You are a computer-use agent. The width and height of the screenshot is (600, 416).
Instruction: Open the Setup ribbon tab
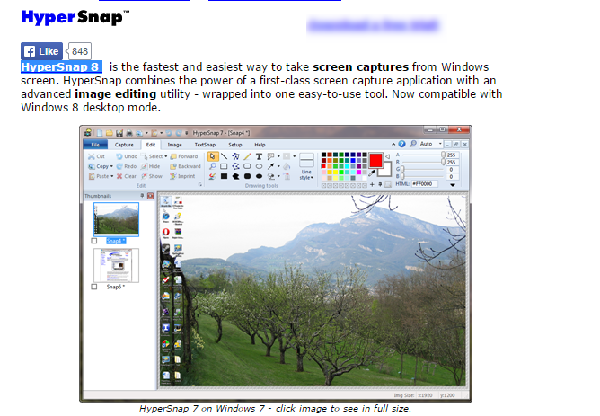[x=235, y=145]
